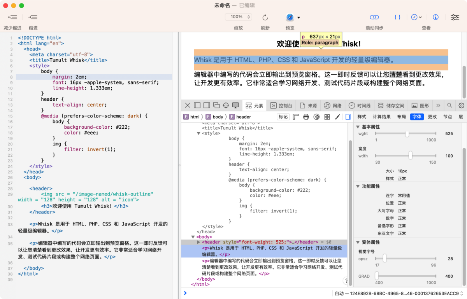Click the crosshair element selection icon
The height and width of the screenshot is (299, 467).
226,105
